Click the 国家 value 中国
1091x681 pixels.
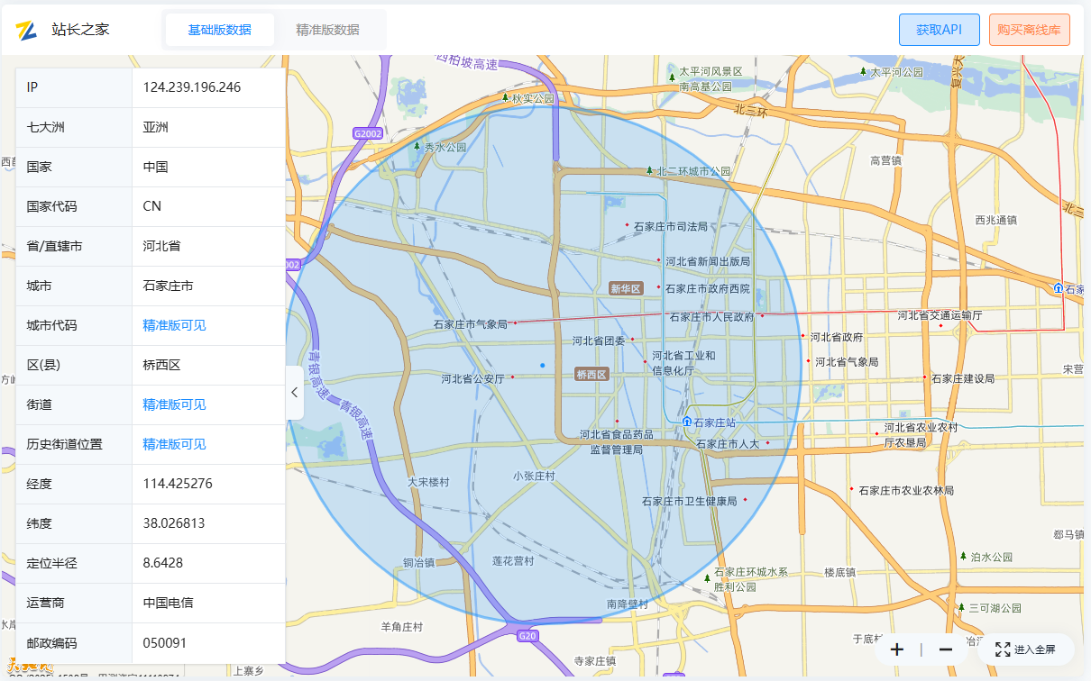click(x=155, y=167)
